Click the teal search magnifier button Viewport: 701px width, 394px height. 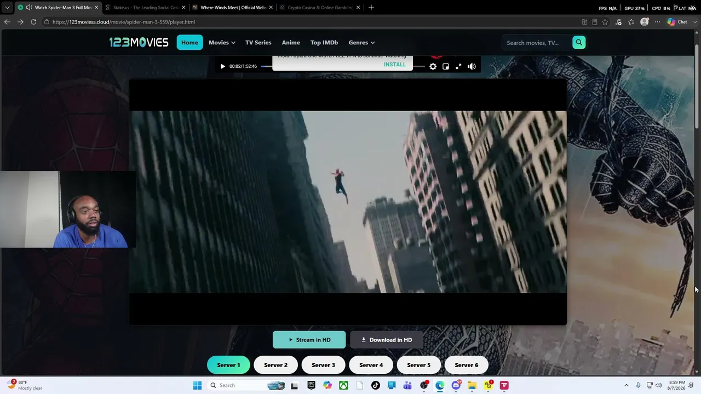pos(579,43)
